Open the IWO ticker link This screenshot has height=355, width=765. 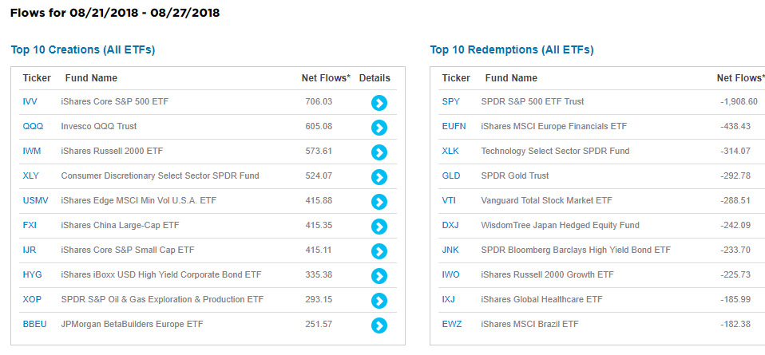[451, 274]
